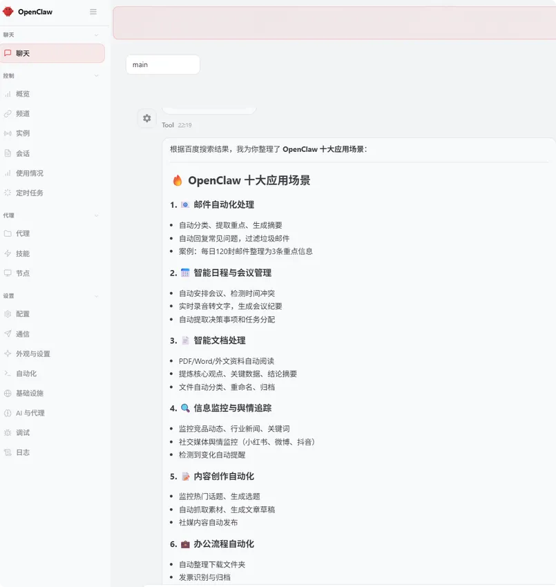Click section title 邮件自动化处理
The height and width of the screenshot is (587, 556).
point(224,205)
